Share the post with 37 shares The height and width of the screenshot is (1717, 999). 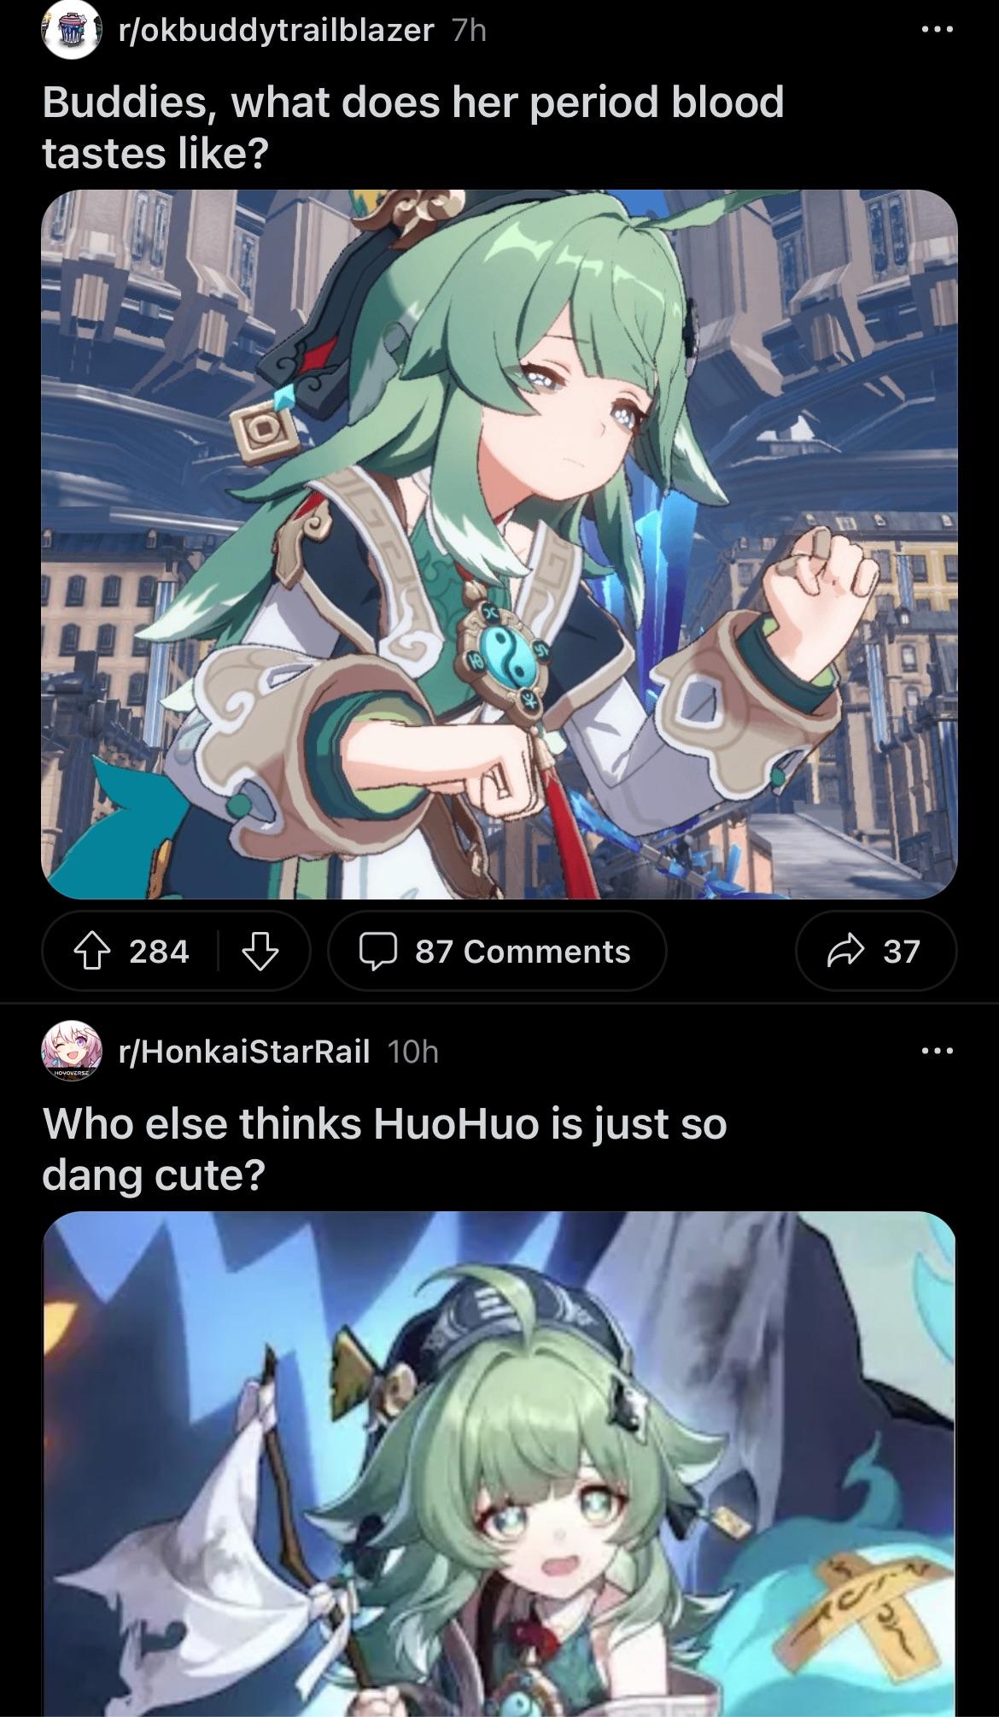(x=876, y=951)
